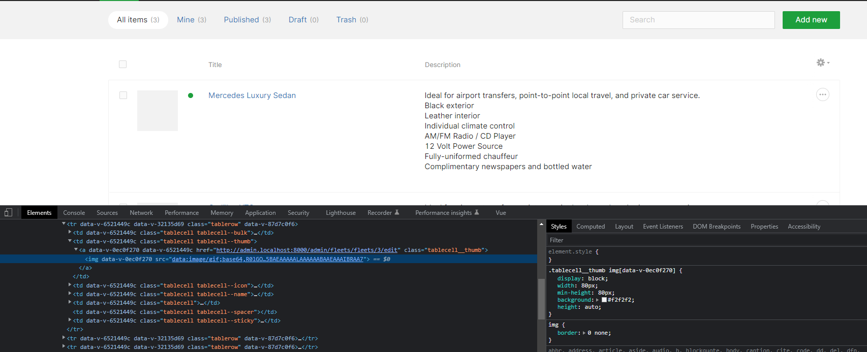The width and height of the screenshot is (867, 352).
Task: Expand the tablecell--name td node
Action: coord(70,294)
